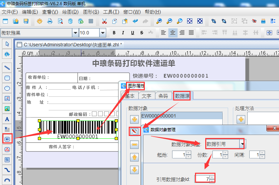Choose the ellipse shape tool
Image resolution: width=279 pixels, height=185 pixels.
7,88
